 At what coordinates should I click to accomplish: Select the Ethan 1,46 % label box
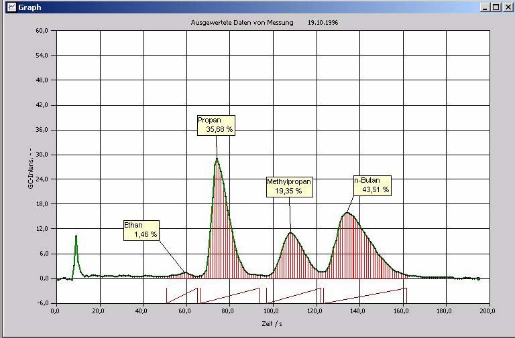pos(142,230)
